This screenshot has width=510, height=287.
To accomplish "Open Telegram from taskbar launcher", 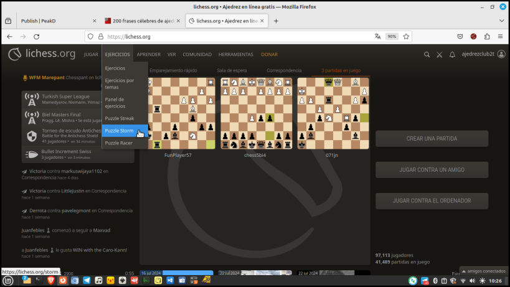I will click(87, 280).
